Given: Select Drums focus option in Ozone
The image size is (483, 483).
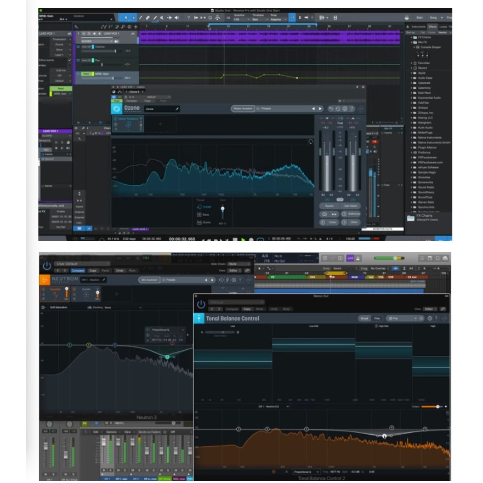Looking at the screenshot, I should 204,222.
